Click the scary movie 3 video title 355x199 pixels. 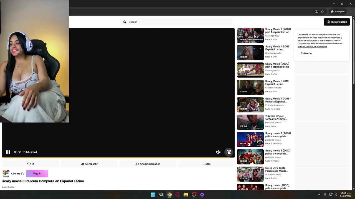(x=43, y=181)
